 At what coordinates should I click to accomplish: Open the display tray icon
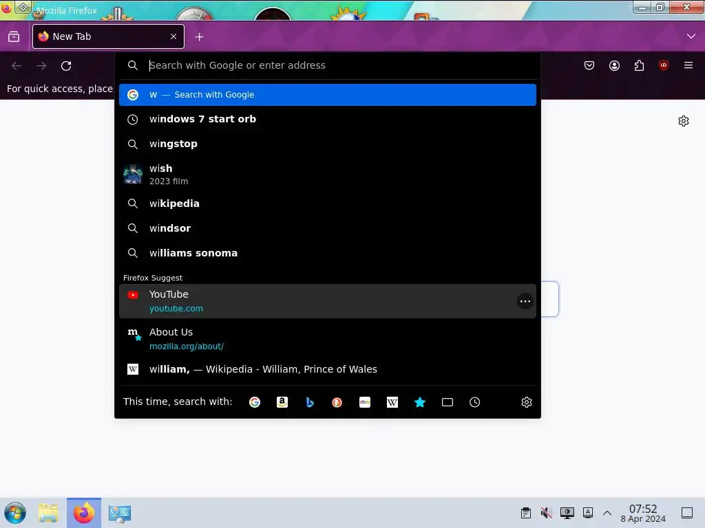point(567,513)
